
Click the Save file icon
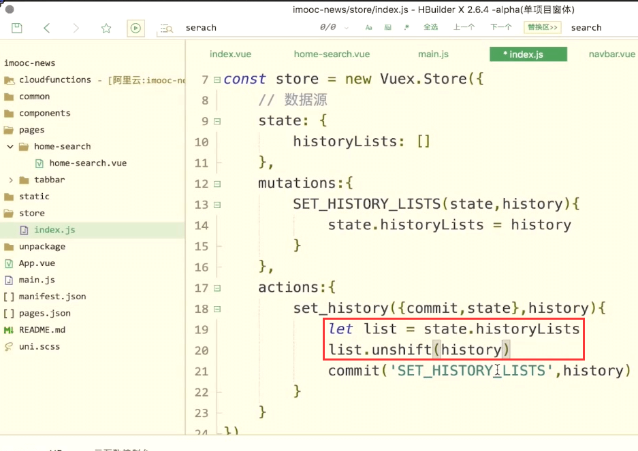coord(17,28)
